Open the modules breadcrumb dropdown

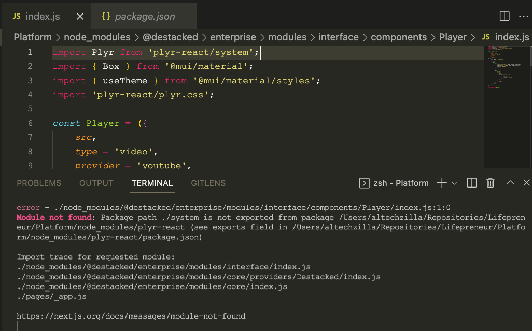coord(288,37)
